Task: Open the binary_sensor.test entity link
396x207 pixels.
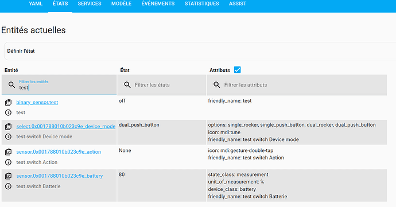Action: point(37,102)
